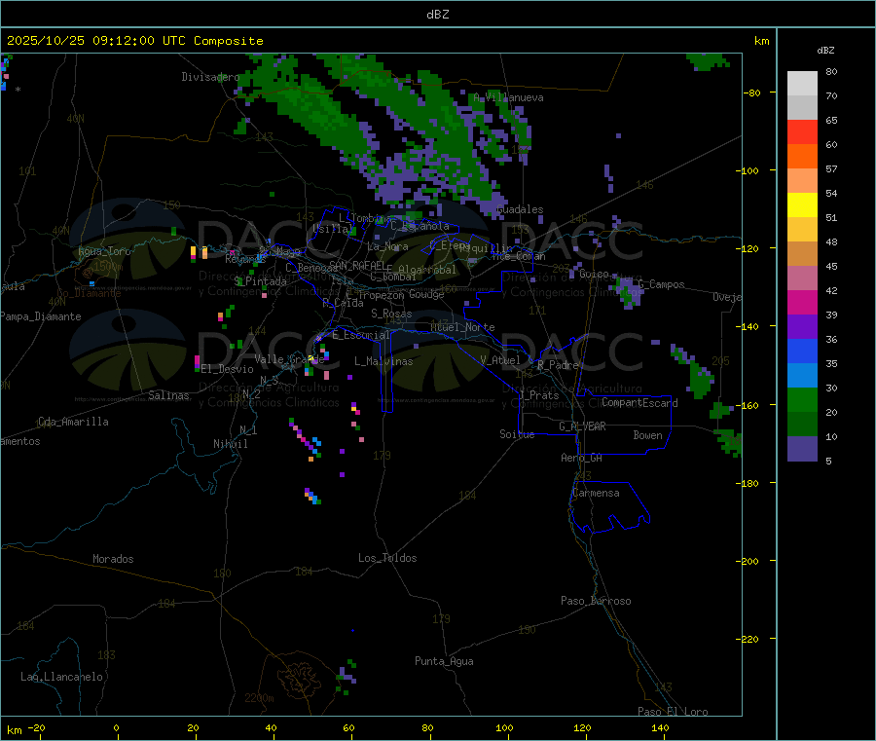
Task: Click the L_Malvinas location label
Action: [x=383, y=361]
